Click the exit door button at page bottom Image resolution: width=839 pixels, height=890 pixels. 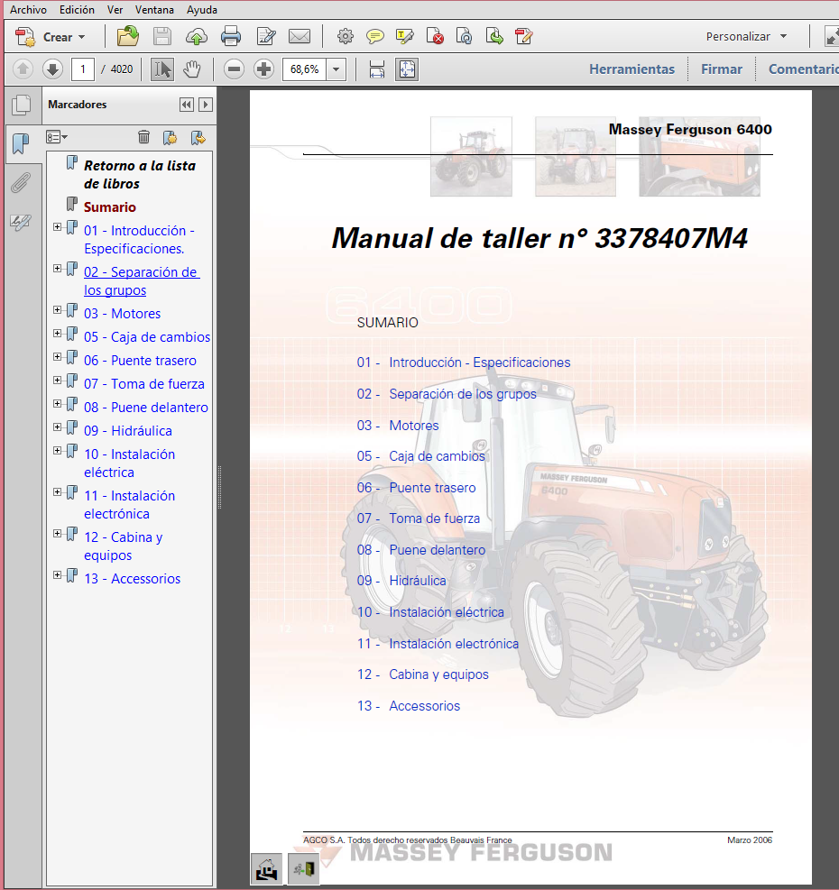303,868
